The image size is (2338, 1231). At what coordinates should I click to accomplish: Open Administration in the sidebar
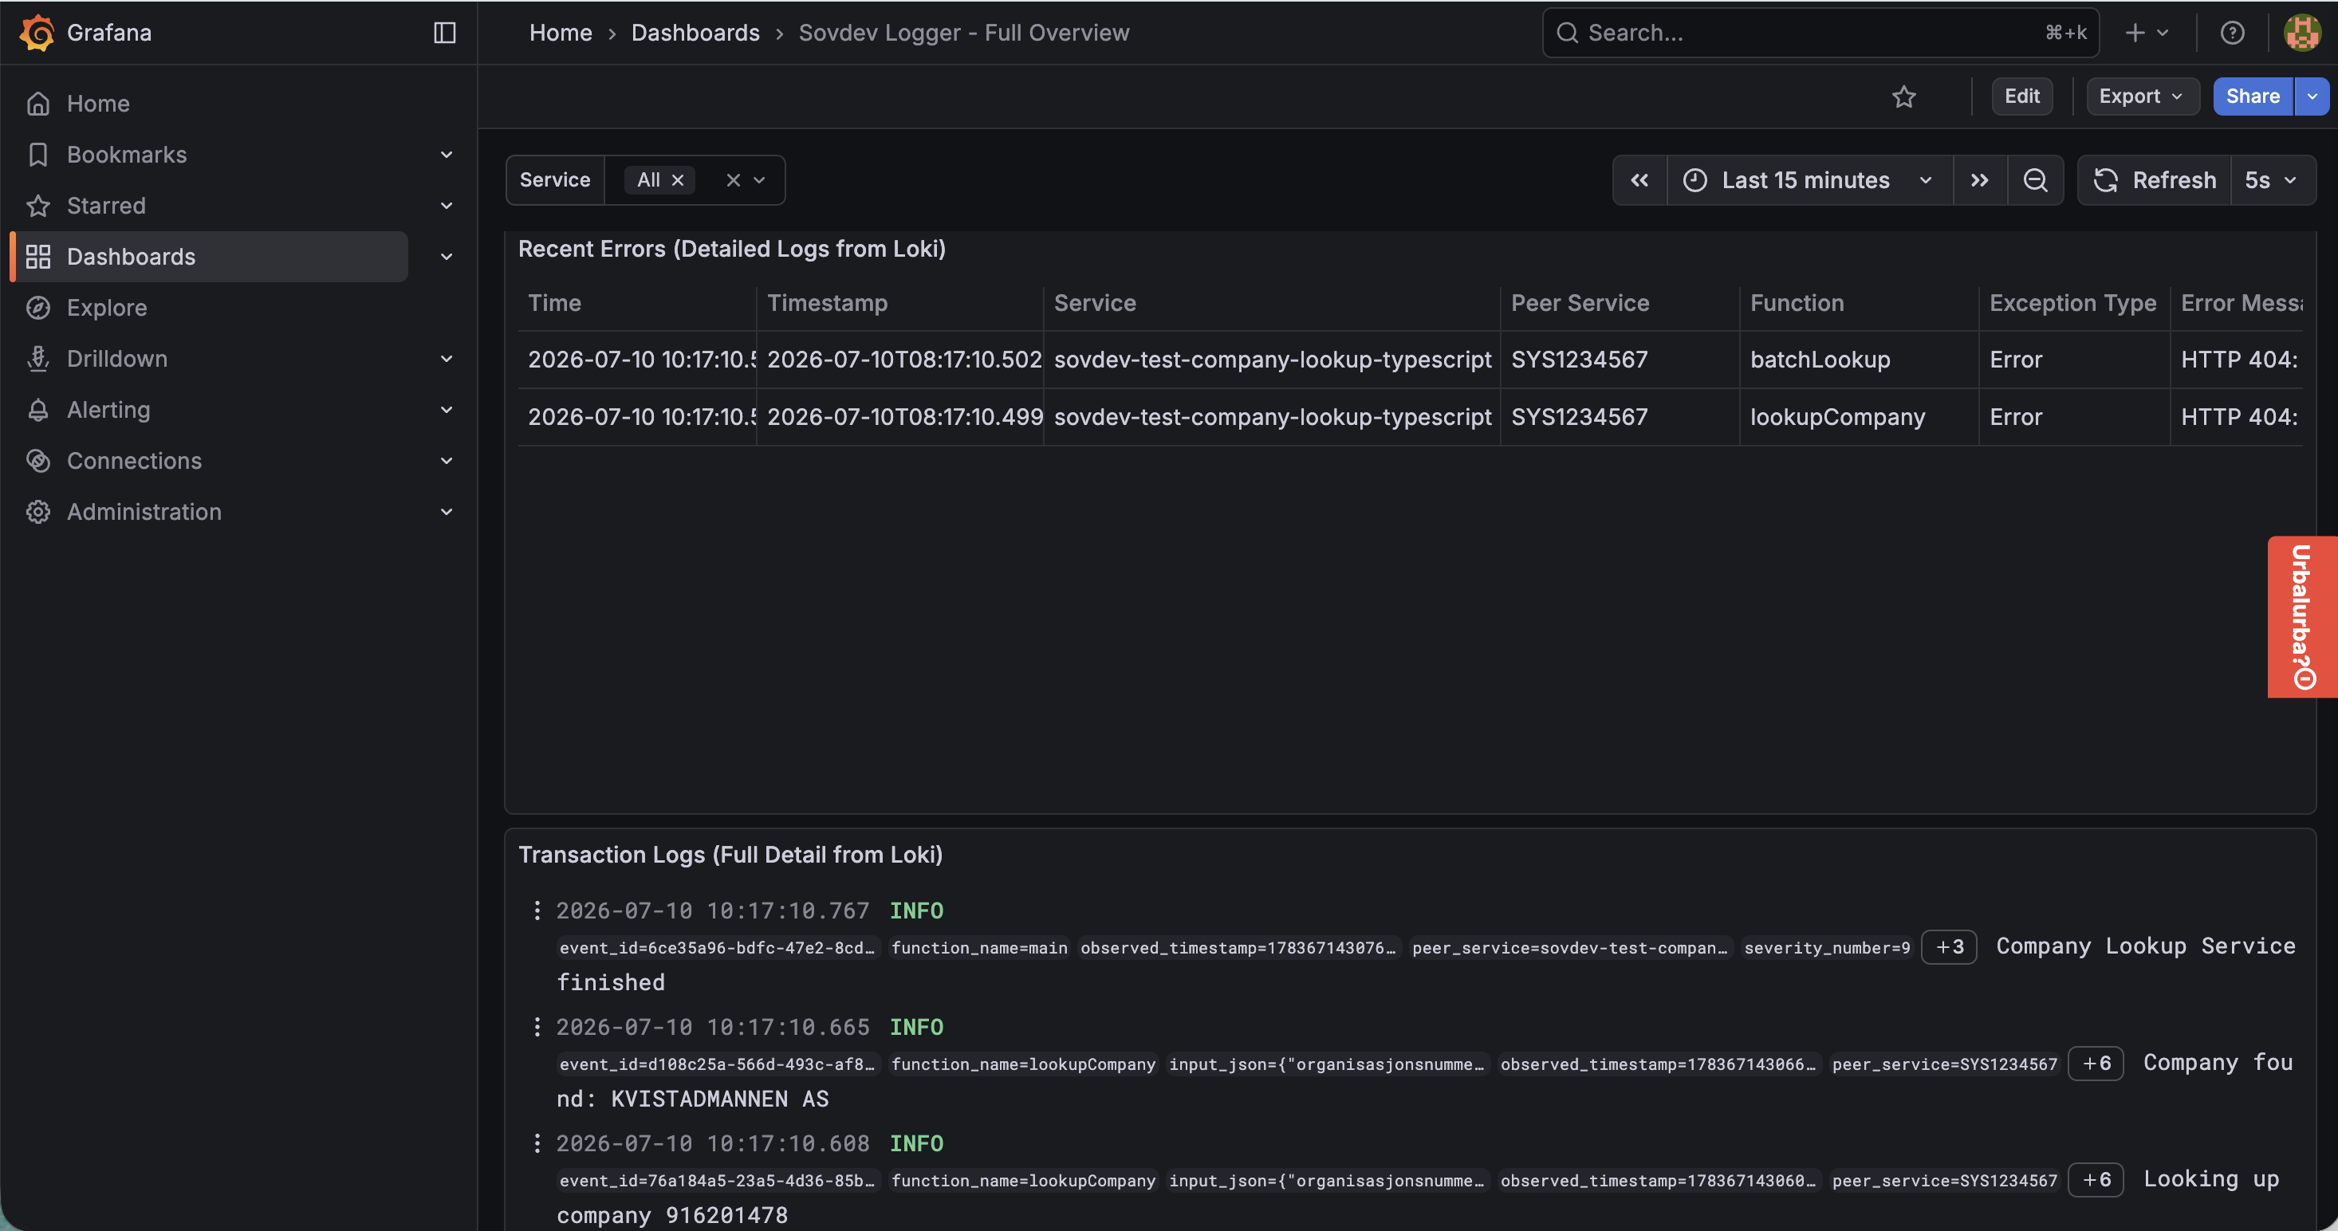pyautogui.click(x=144, y=512)
